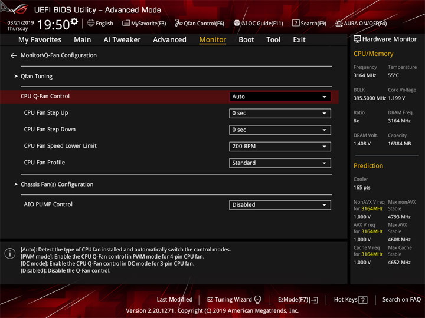Open the Tool tab

273,40
